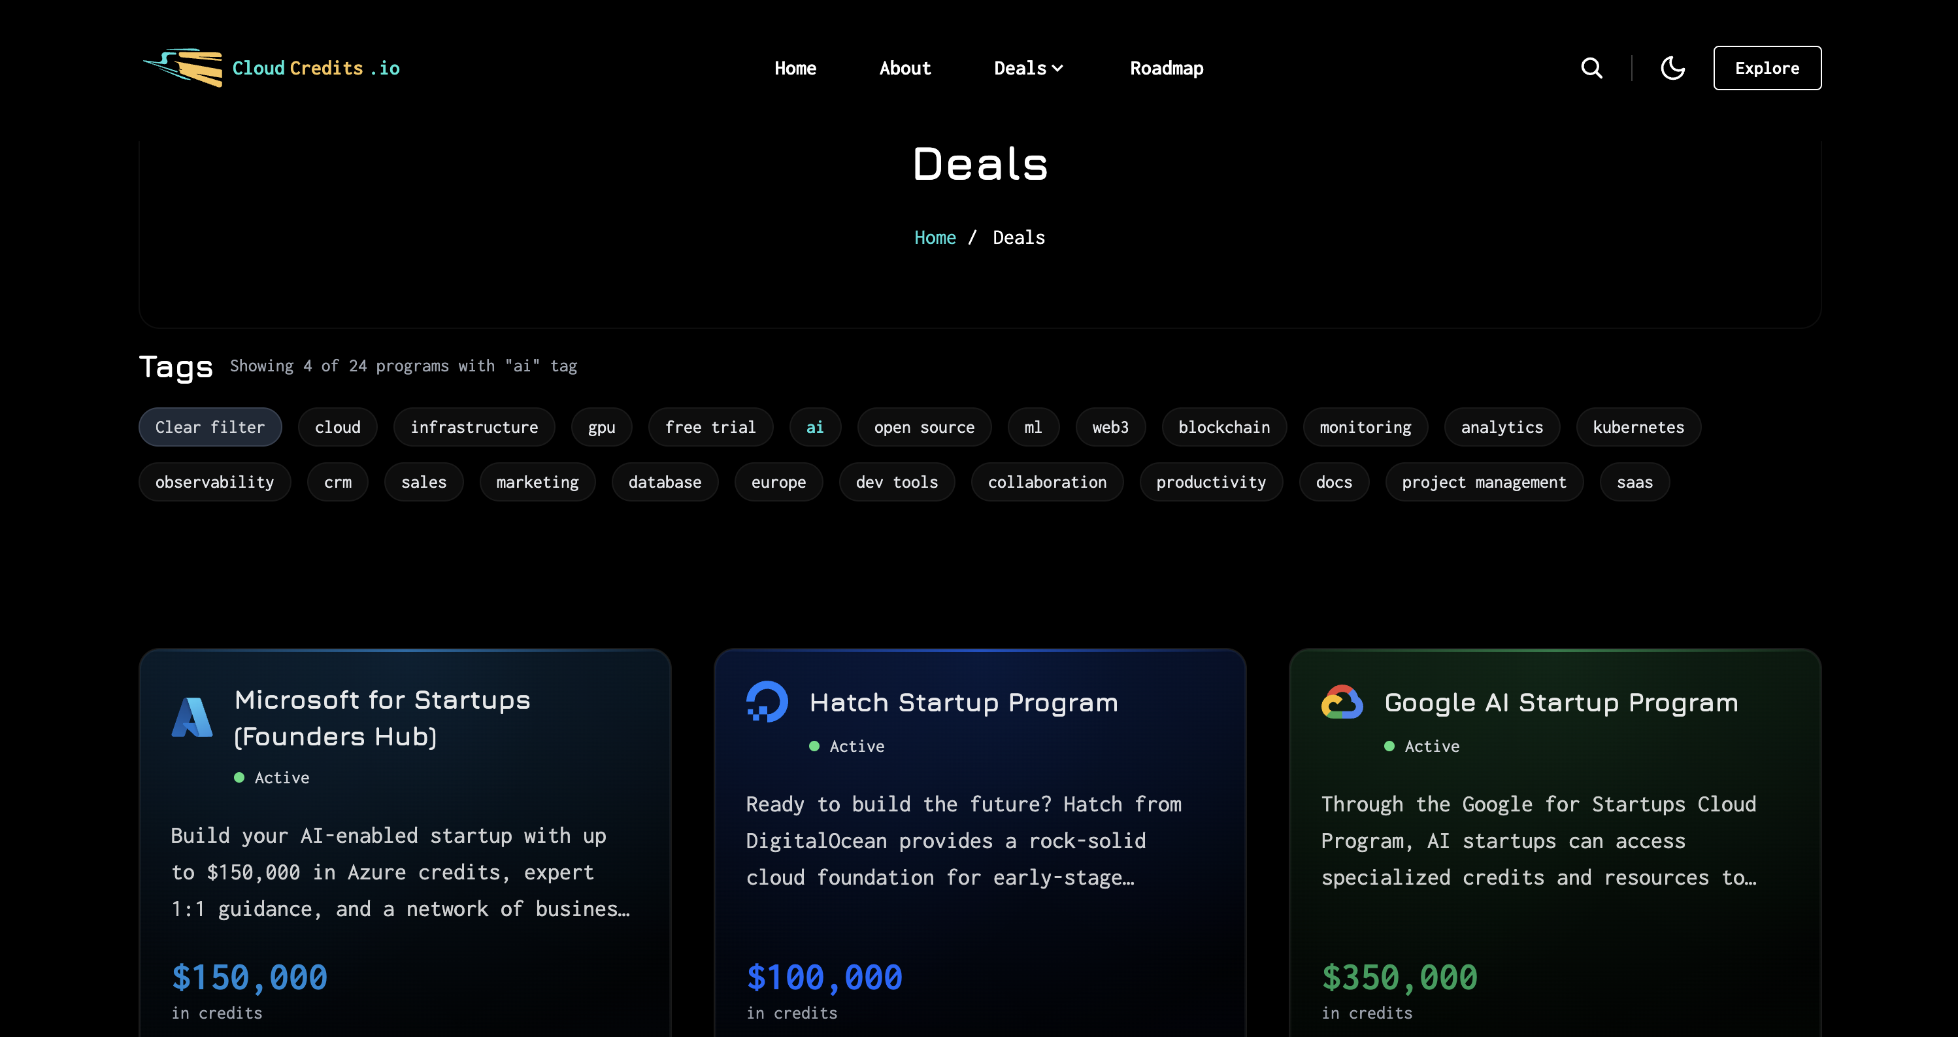This screenshot has width=1958, height=1037.
Task: Open the Roadmap menu item
Action: coord(1166,69)
